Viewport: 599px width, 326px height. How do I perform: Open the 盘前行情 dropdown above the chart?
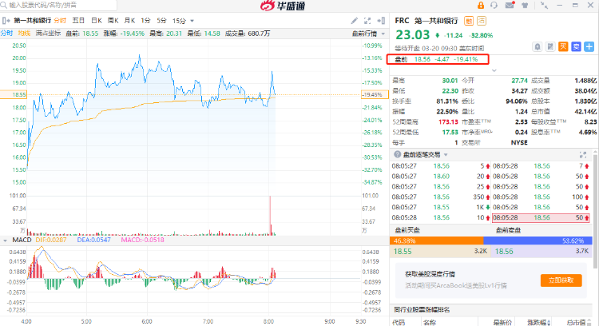(x=368, y=34)
